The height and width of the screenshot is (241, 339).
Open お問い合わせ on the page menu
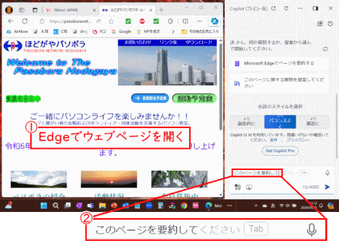coord(138,42)
